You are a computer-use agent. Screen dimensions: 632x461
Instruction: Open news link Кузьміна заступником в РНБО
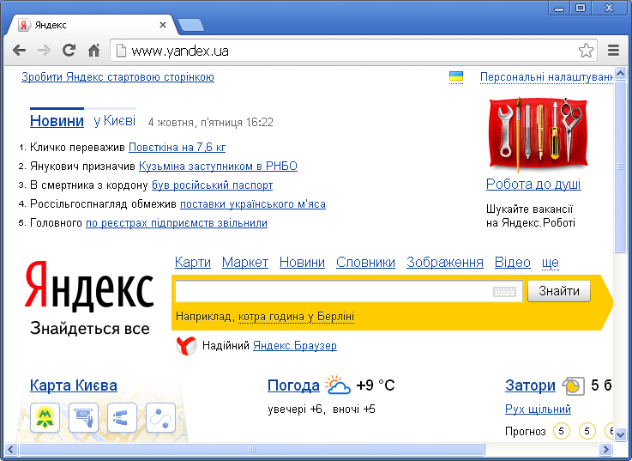(218, 167)
